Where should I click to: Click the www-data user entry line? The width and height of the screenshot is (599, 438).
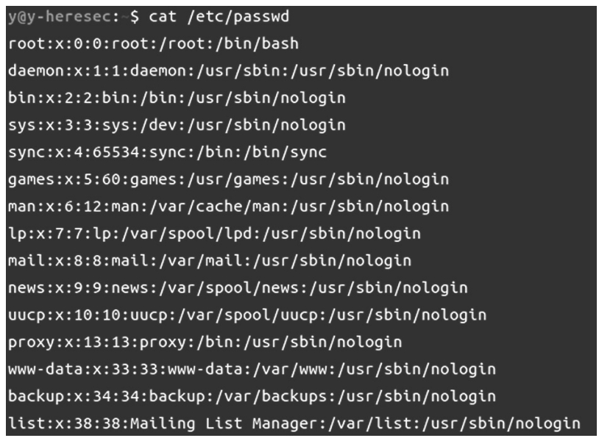[252, 370]
